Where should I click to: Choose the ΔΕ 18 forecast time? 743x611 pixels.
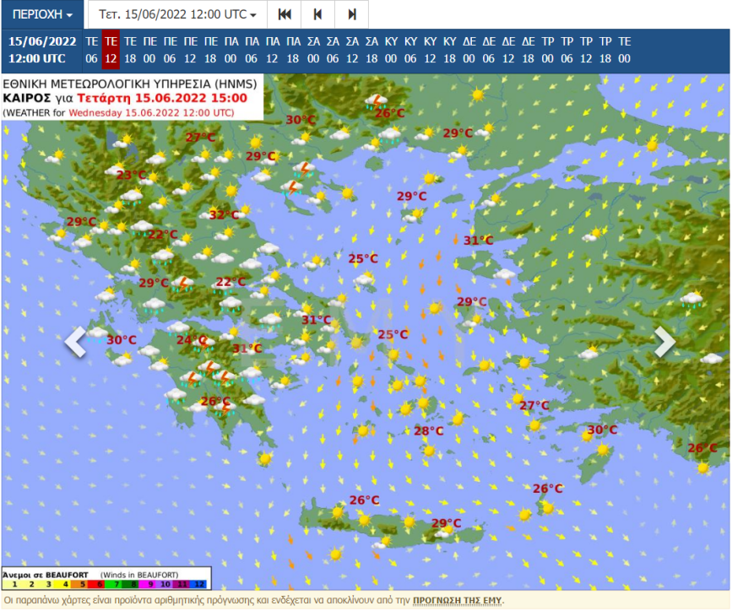click(x=528, y=50)
